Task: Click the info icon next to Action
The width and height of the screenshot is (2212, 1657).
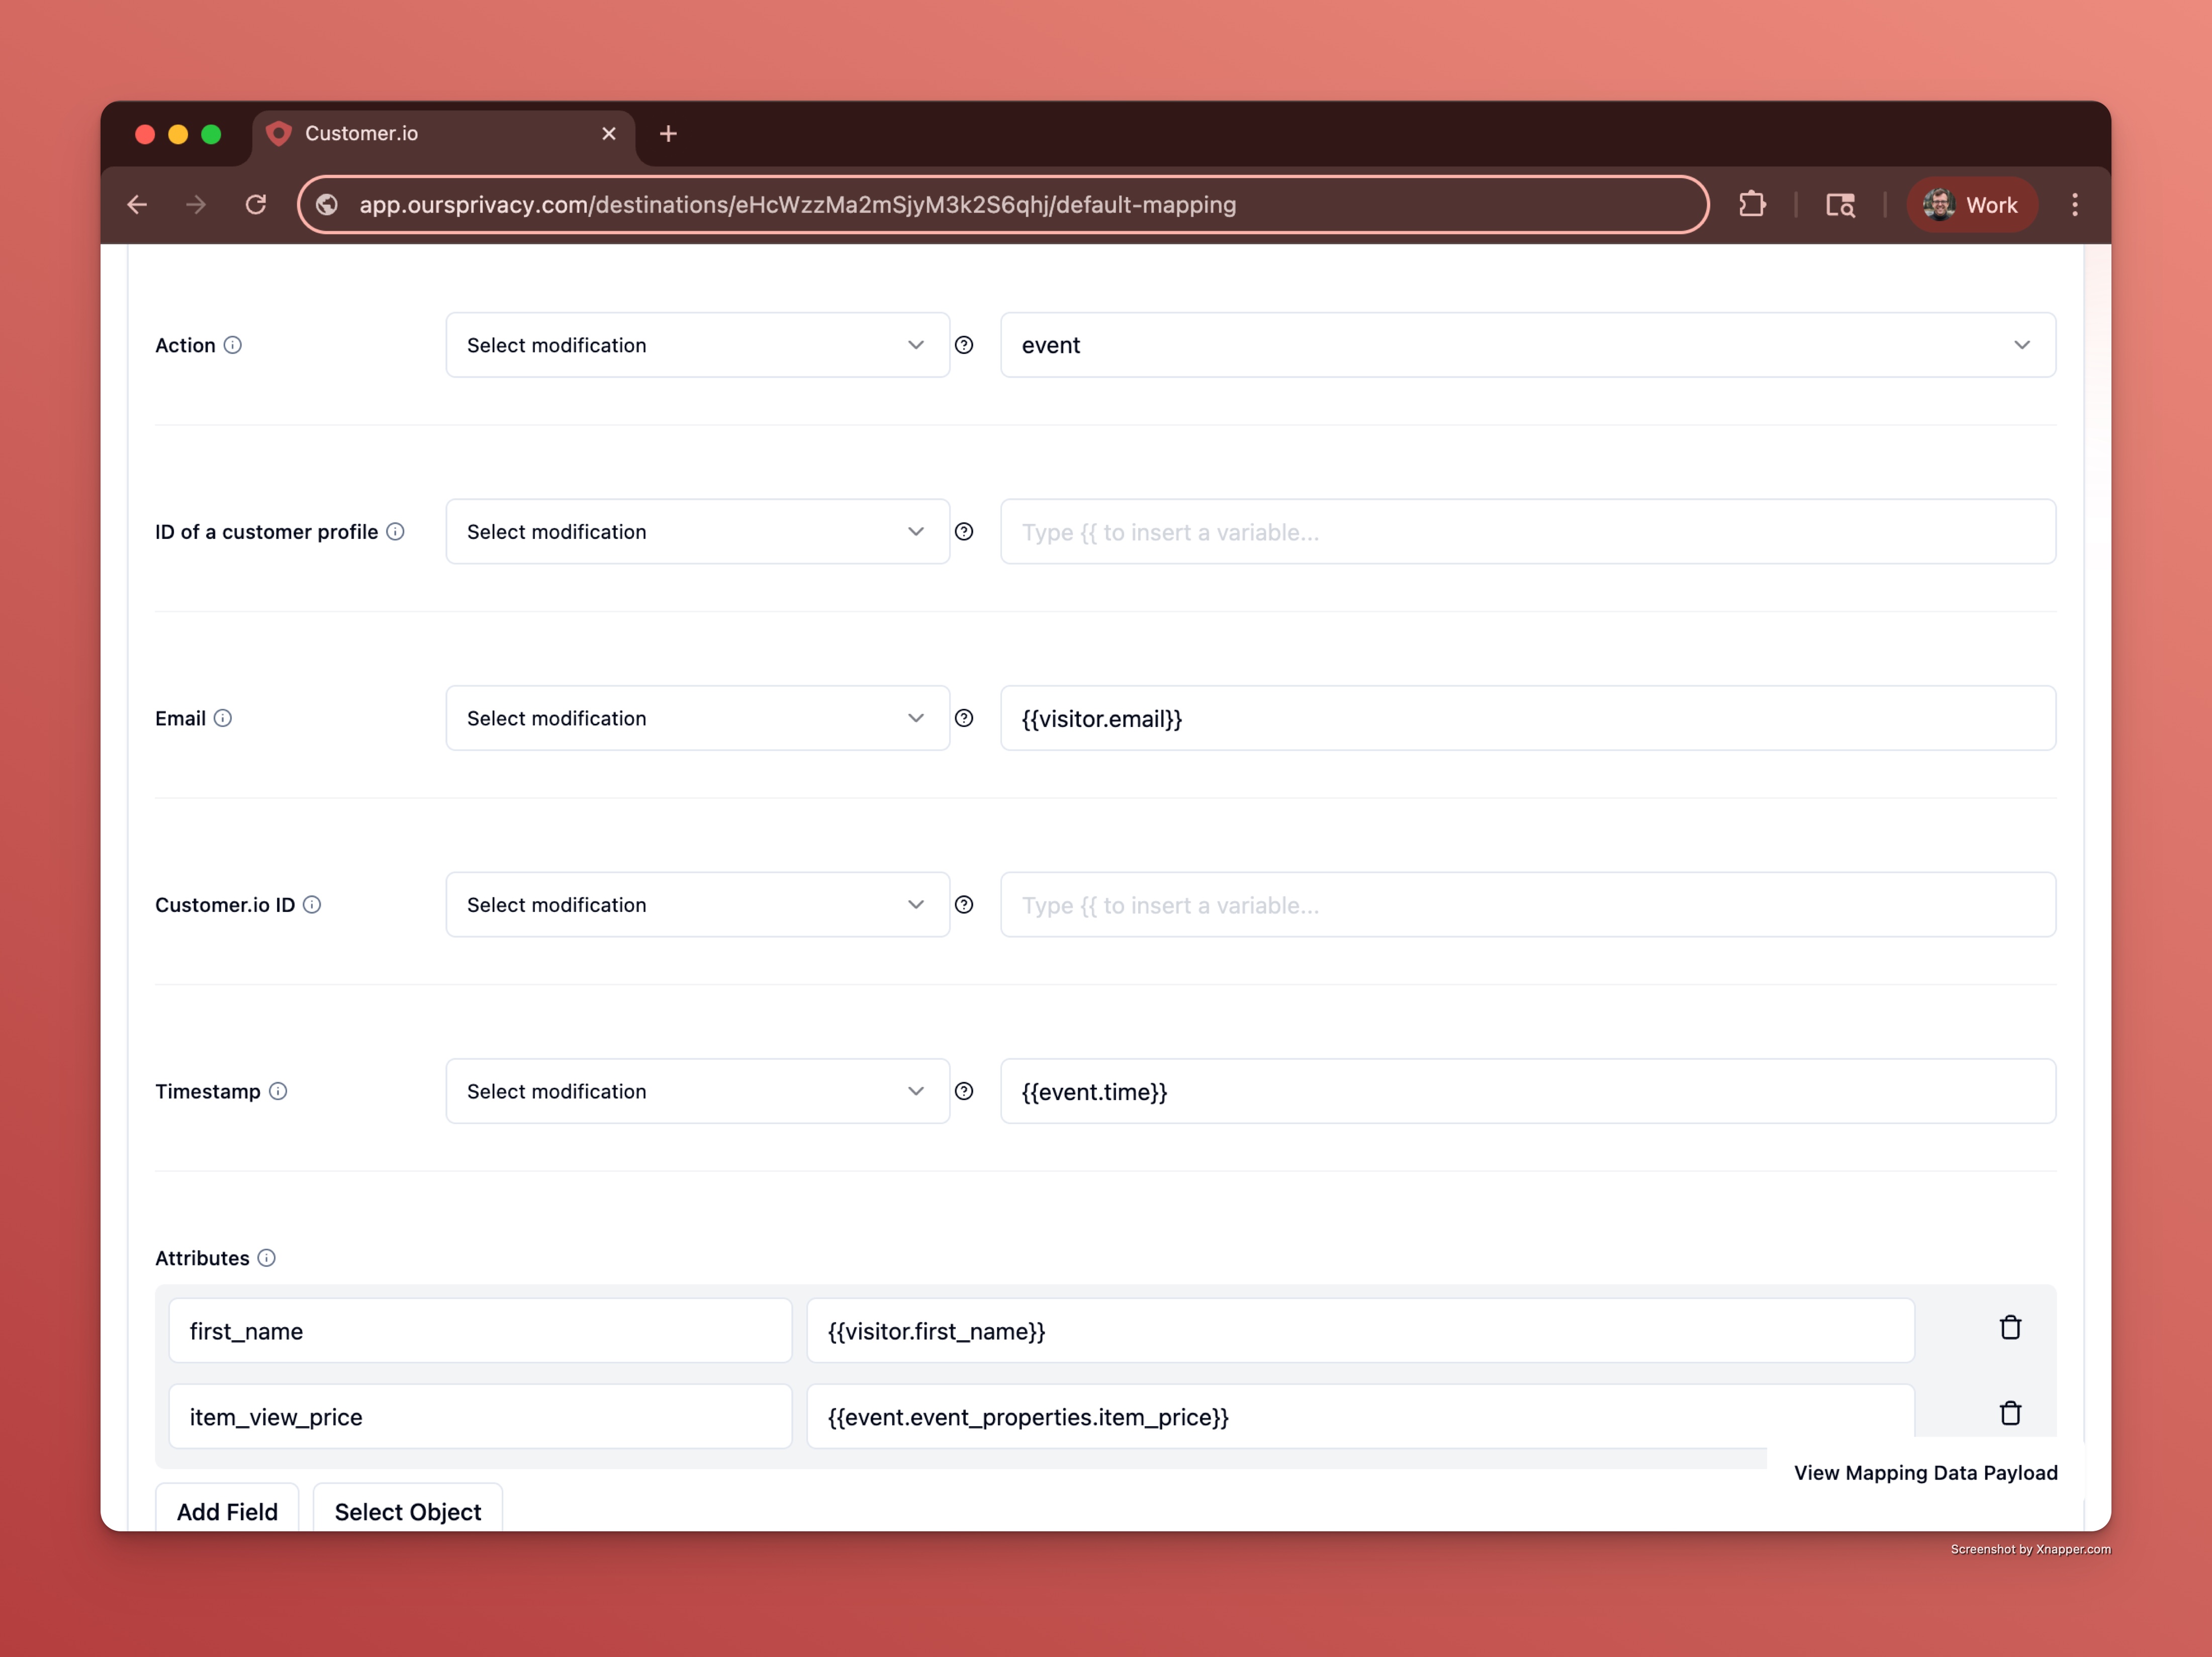Action: tap(233, 345)
